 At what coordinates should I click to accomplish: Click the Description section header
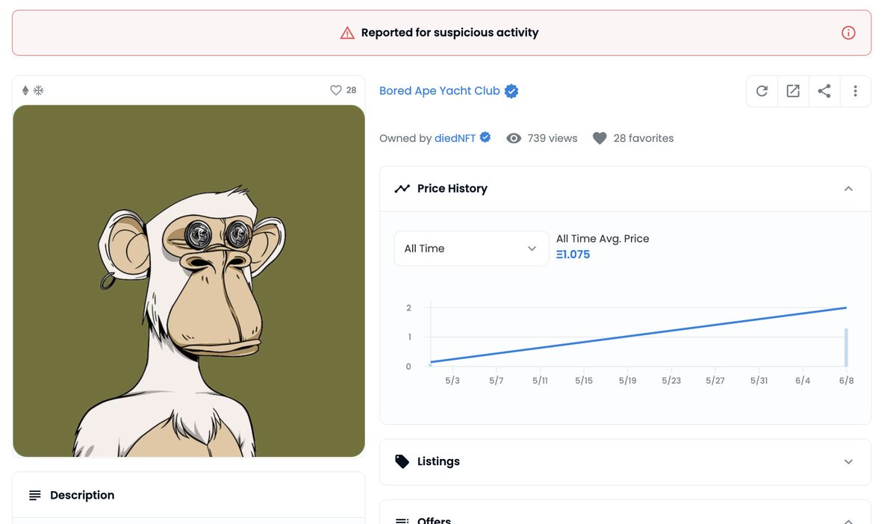[x=189, y=495]
